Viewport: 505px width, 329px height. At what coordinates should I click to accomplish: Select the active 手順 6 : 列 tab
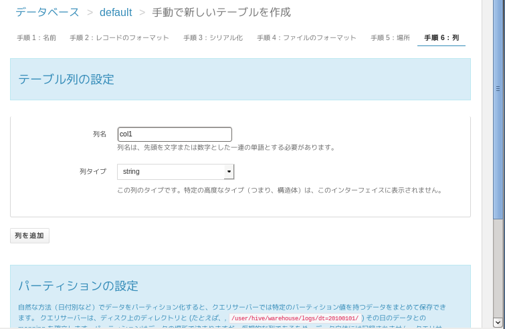(441, 38)
